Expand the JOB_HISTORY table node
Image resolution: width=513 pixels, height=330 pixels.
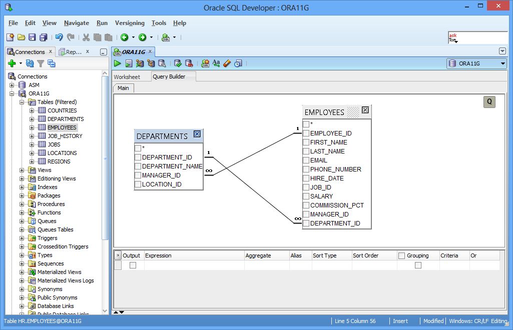(x=32, y=136)
